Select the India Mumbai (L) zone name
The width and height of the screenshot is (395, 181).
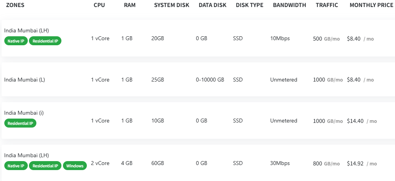(x=25, y=80)
